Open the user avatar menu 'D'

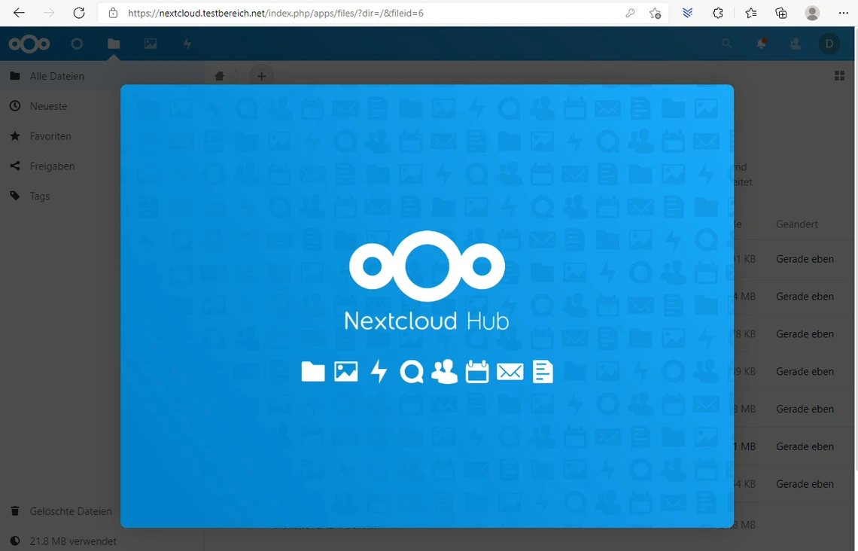point(829,44)
